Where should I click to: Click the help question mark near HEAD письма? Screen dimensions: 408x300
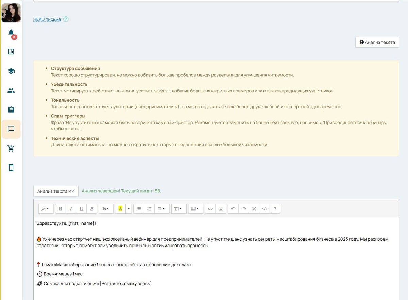click(x=66, y=19)
